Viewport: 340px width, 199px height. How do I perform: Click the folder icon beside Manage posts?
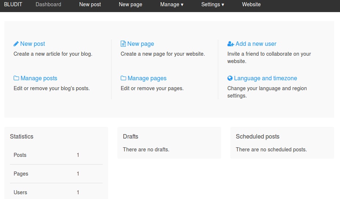click(x=16, y=78)
